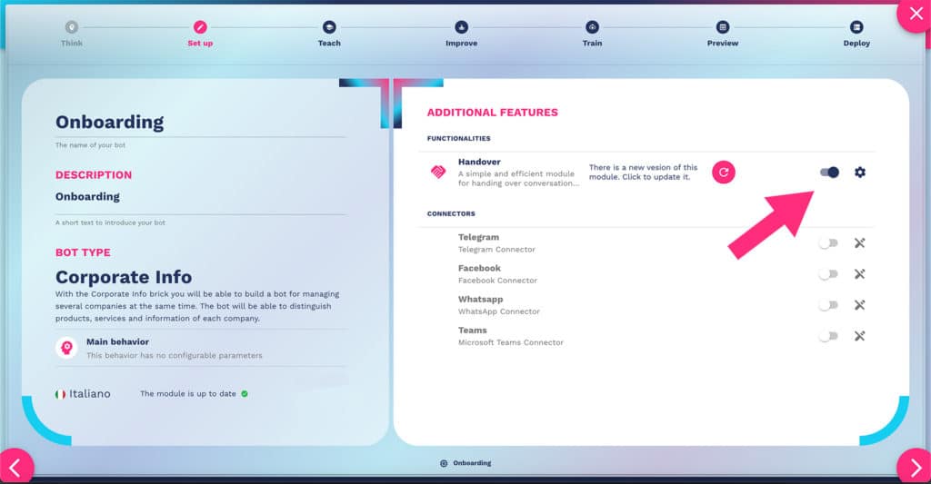The width and height of the screenshot is (931, 484).
Task: Click the Main behavior icon
Action: click(66, 348)
